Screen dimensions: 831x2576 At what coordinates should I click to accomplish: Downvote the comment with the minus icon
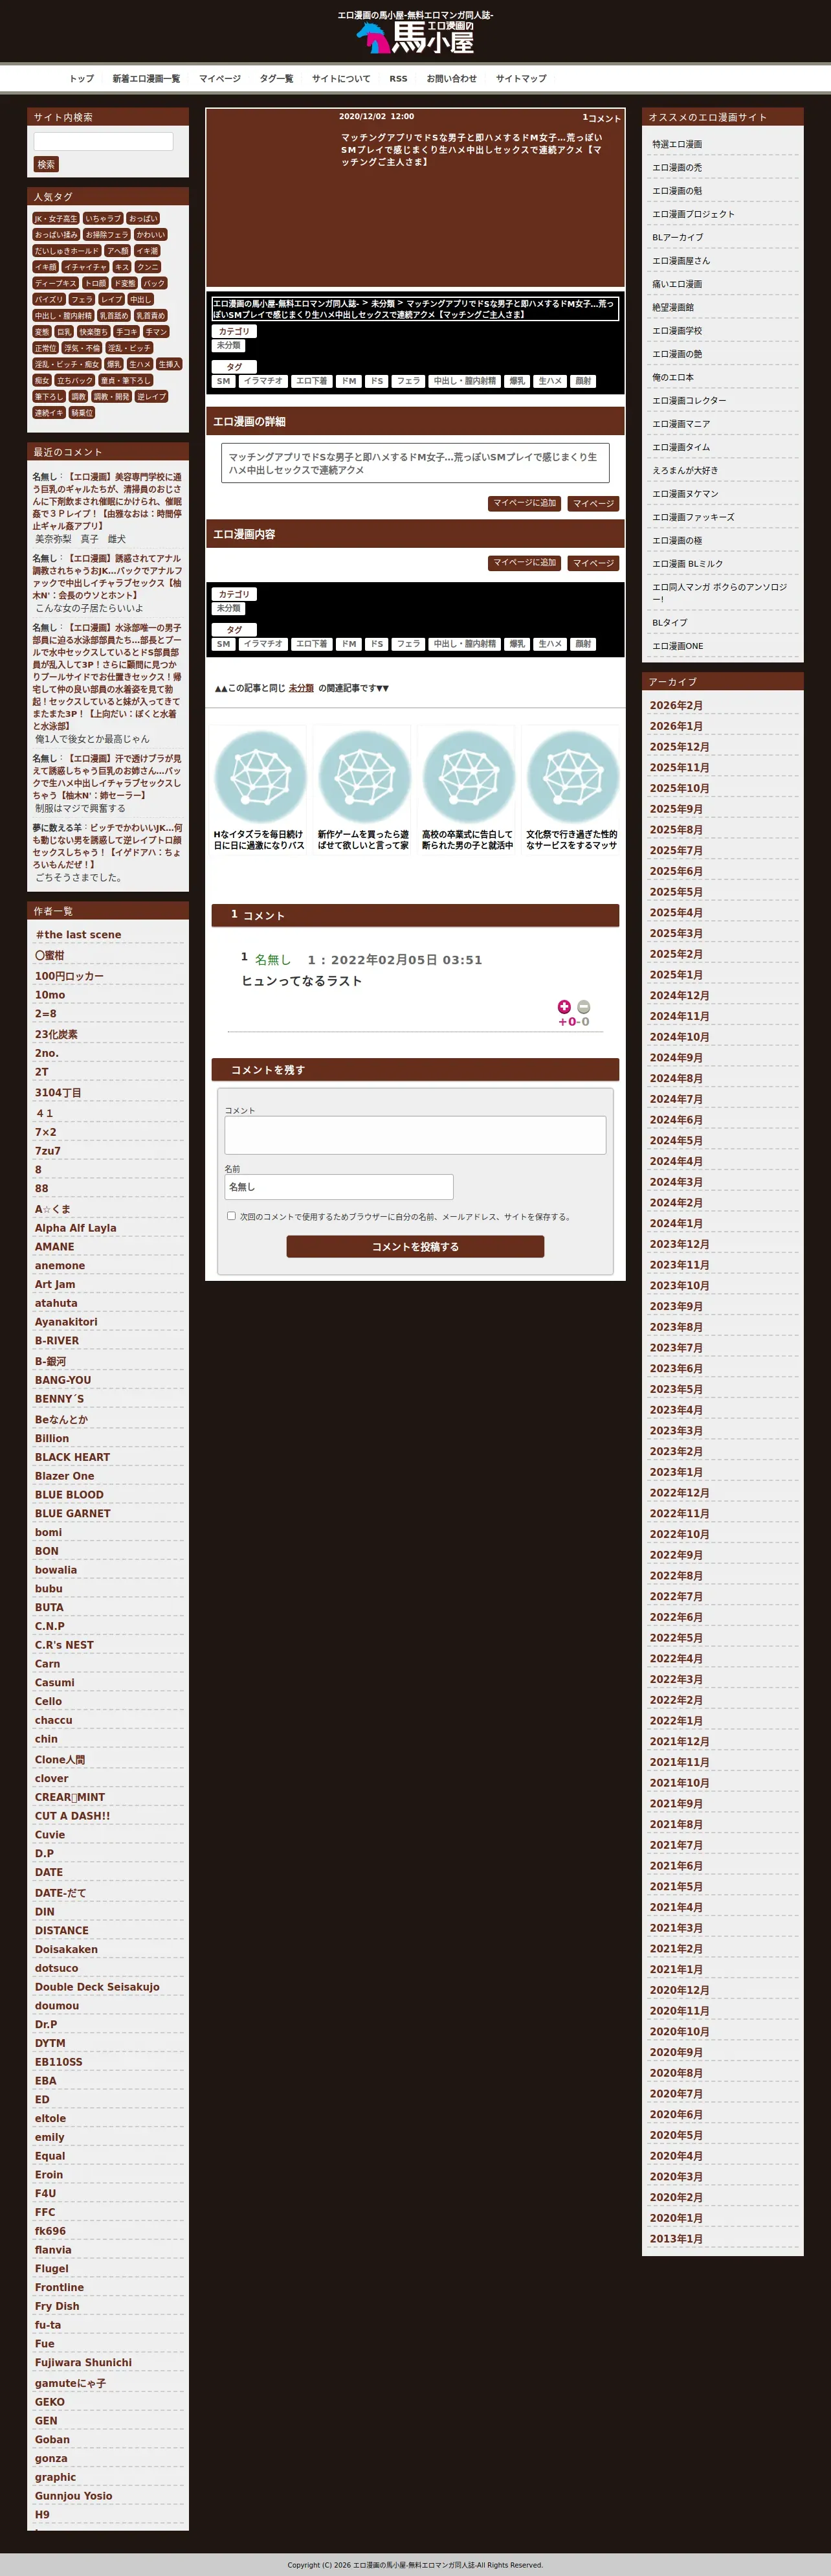tap(584, 1007)
